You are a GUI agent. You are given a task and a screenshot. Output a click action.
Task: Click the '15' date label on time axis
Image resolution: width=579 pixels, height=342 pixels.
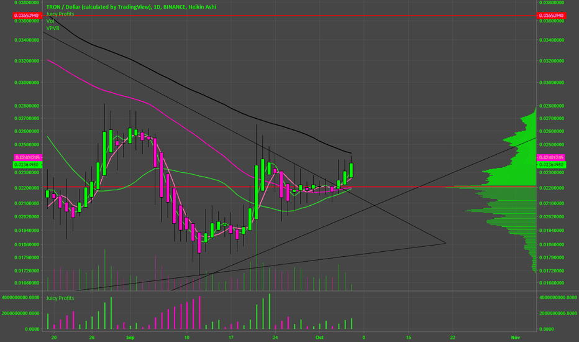(408, 337)
